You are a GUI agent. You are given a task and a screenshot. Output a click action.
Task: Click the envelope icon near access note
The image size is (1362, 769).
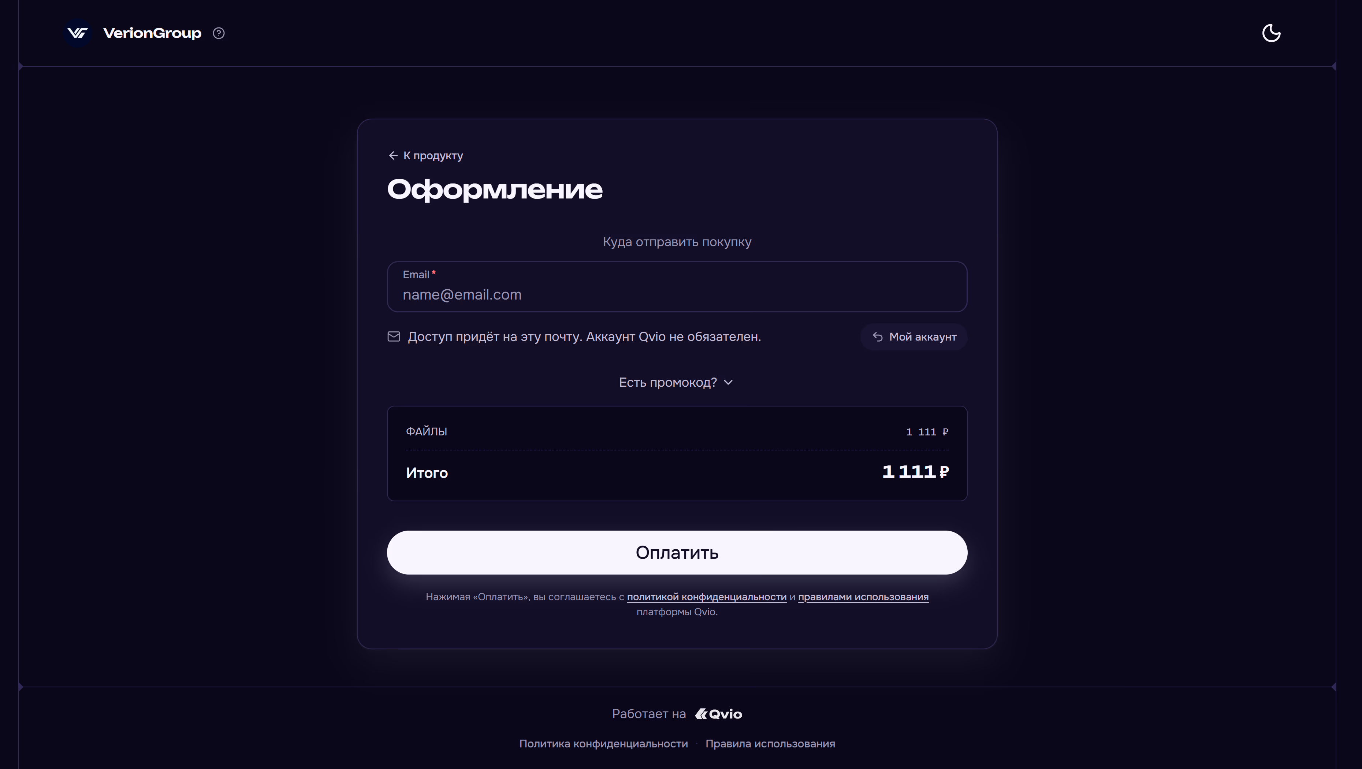[394, 337]
